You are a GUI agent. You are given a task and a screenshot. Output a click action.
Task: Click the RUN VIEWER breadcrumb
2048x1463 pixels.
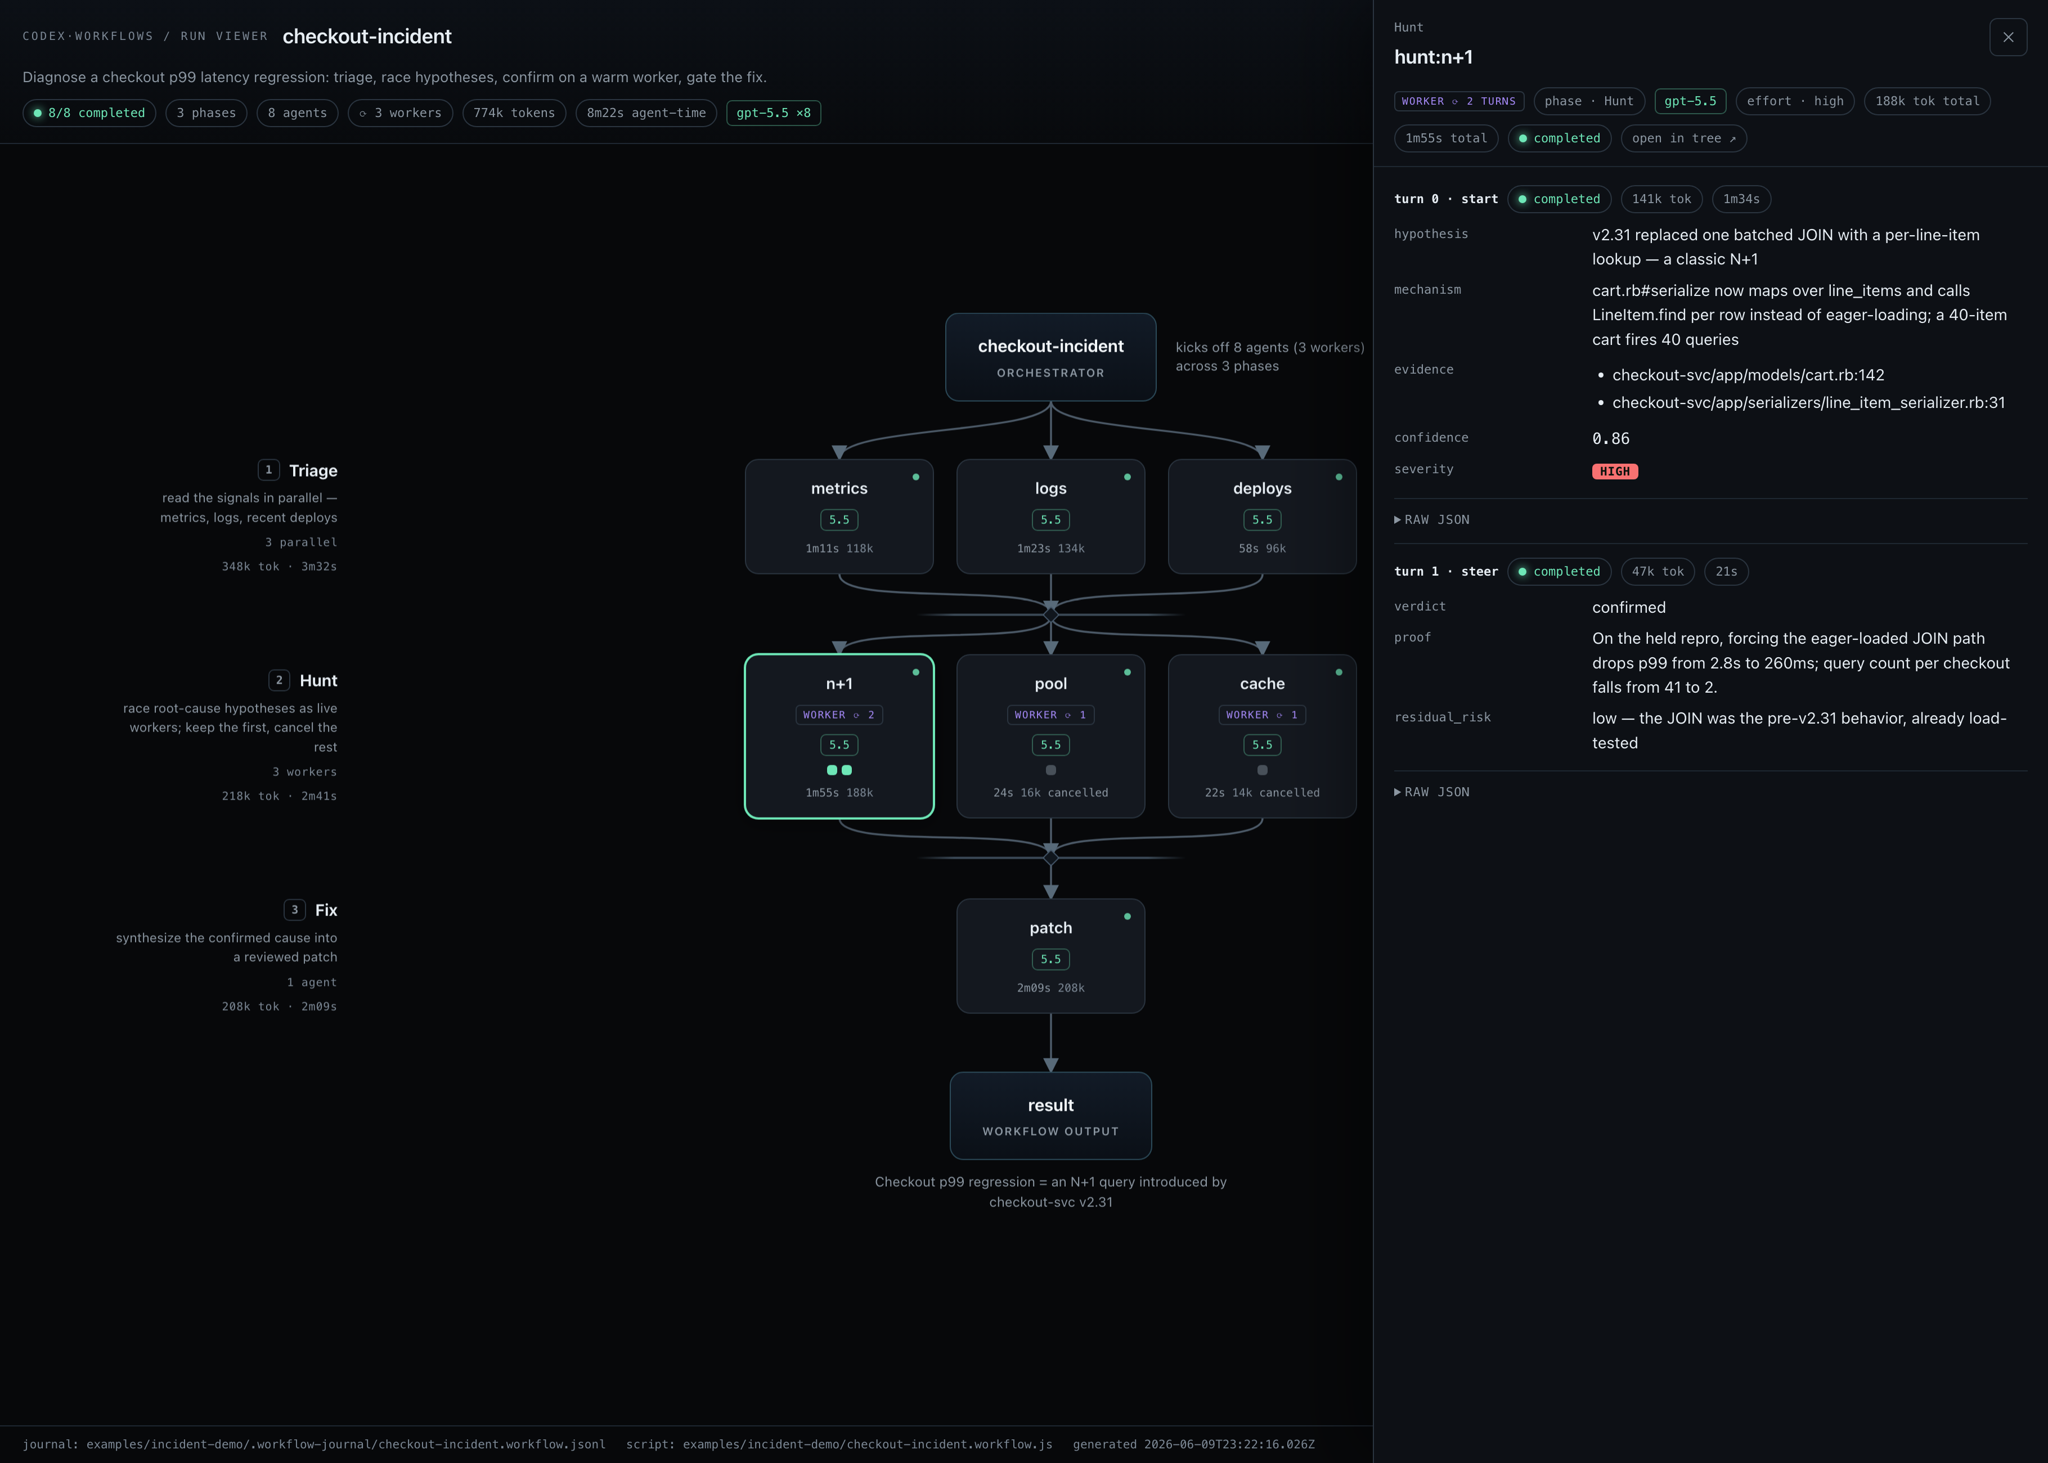224,37
